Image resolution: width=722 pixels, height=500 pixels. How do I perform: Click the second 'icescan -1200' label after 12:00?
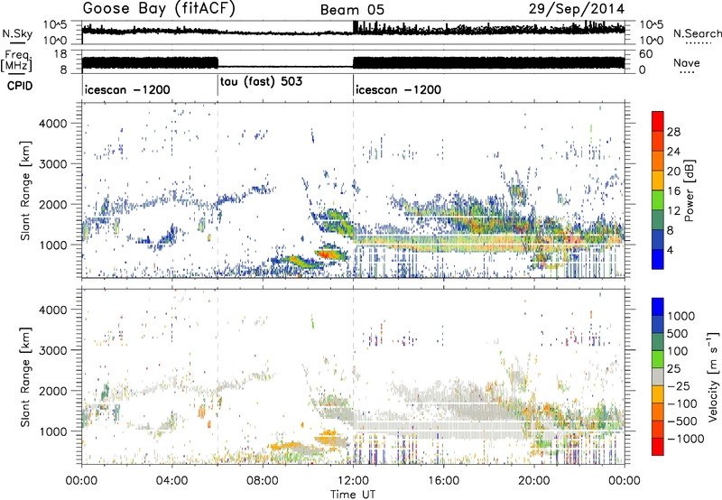point(398,89)
